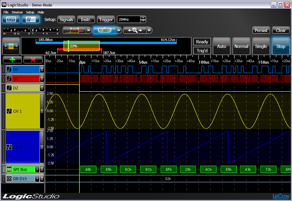Screen dimensions: 292x201
Task: Expand the zoom tool options arrow
Action: pos(149,30)
